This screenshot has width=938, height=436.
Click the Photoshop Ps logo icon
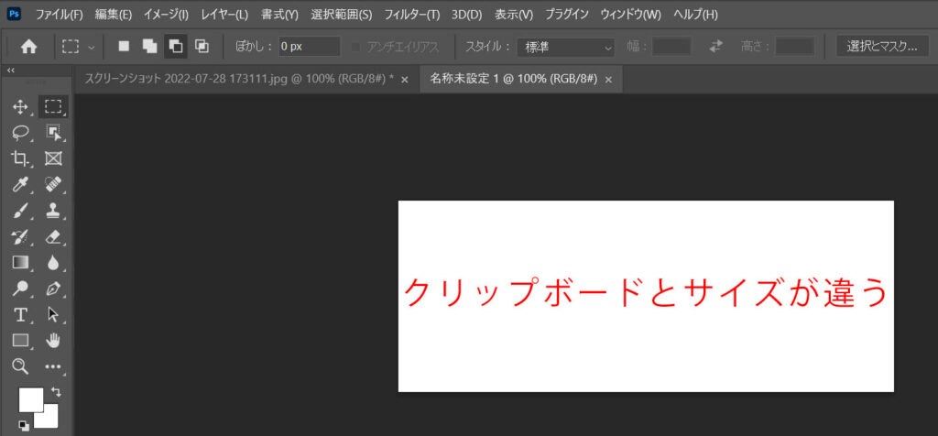pyautogui.click(x=14, y=14)
